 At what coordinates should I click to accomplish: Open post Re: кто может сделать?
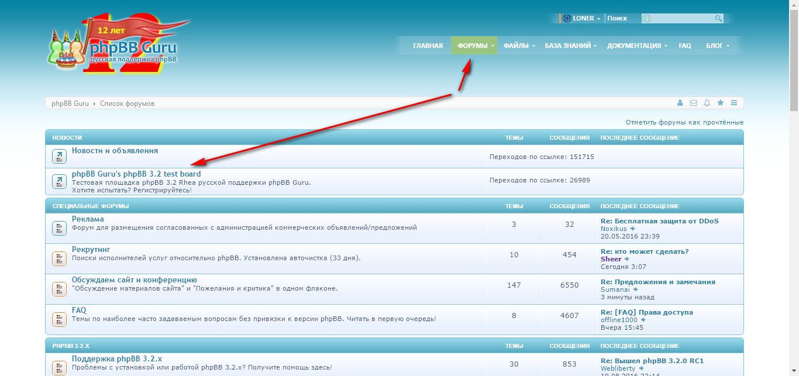pos(645,251)
